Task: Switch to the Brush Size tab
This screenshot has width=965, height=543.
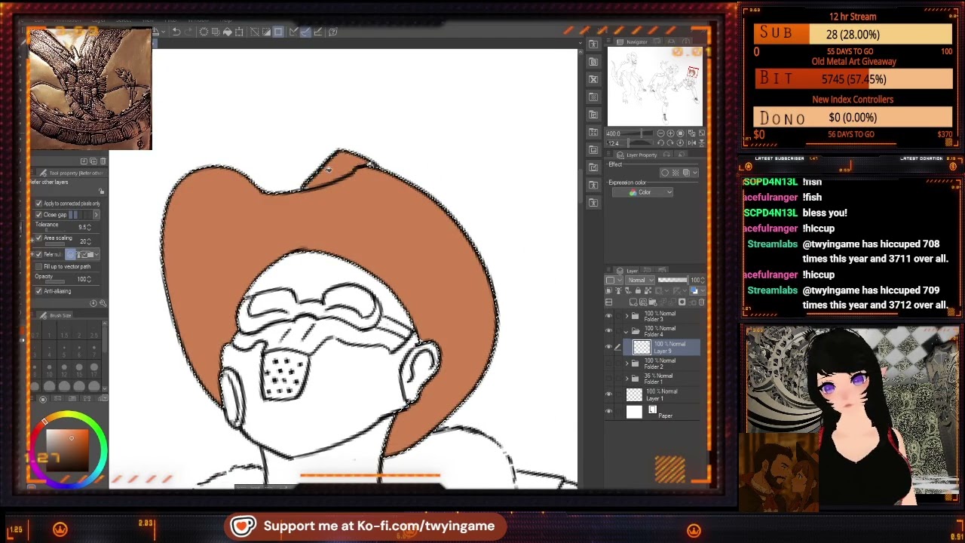Action: pos(57,315)
